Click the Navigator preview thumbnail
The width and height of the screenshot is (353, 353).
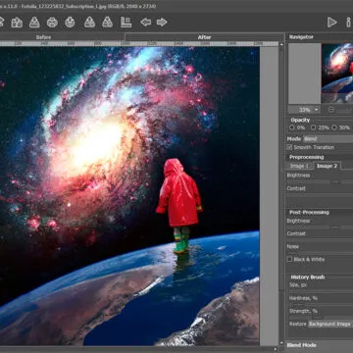[x=337, y=74]
